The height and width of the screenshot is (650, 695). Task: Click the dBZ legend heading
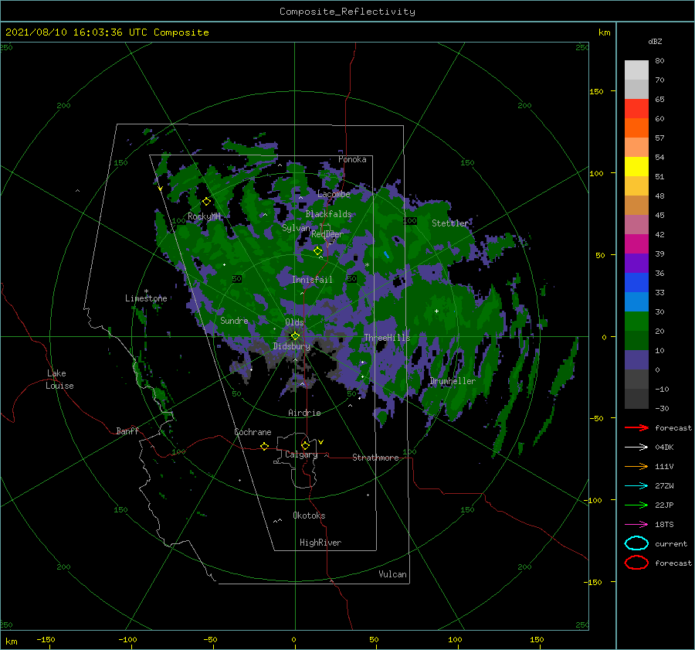(x=655, y=42)
